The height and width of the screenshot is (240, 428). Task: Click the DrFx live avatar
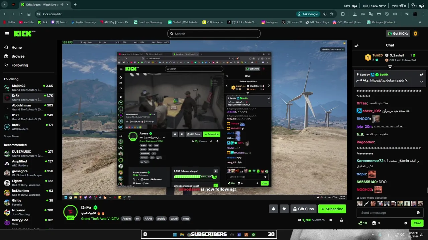(x=71, y=212)
